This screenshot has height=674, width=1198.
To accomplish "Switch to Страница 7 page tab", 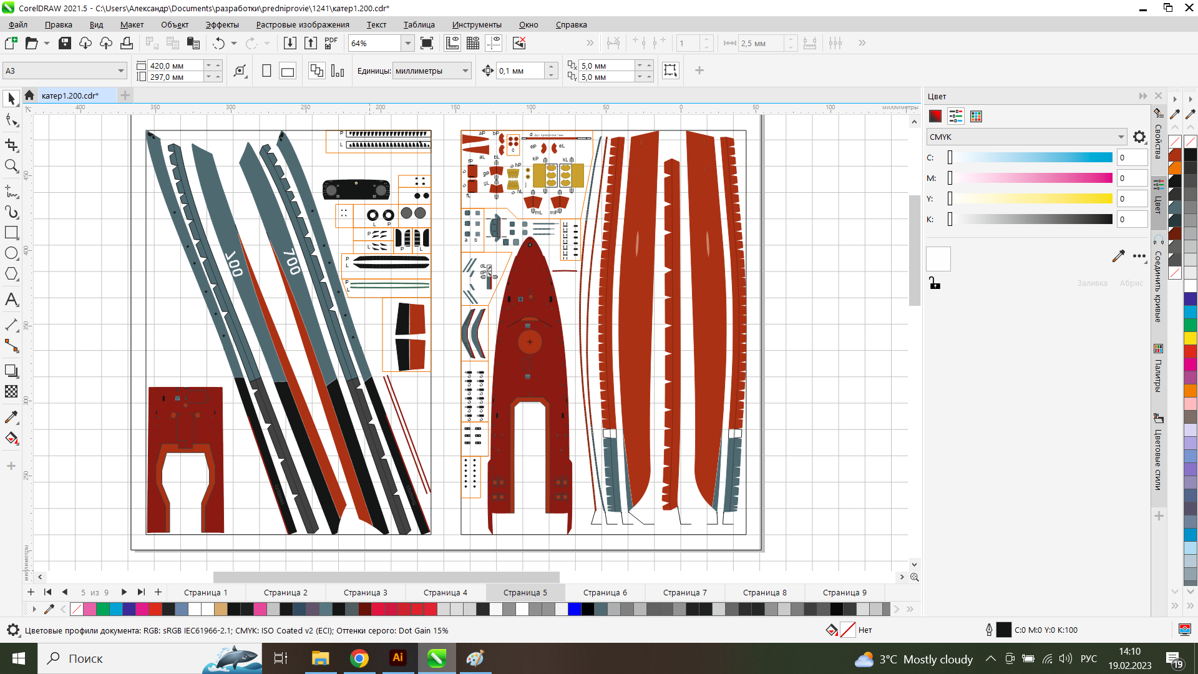I will 684,592.
